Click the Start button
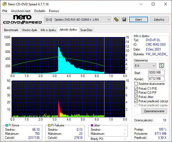Viewport: 172px width, 142px height. pos(139,20)
